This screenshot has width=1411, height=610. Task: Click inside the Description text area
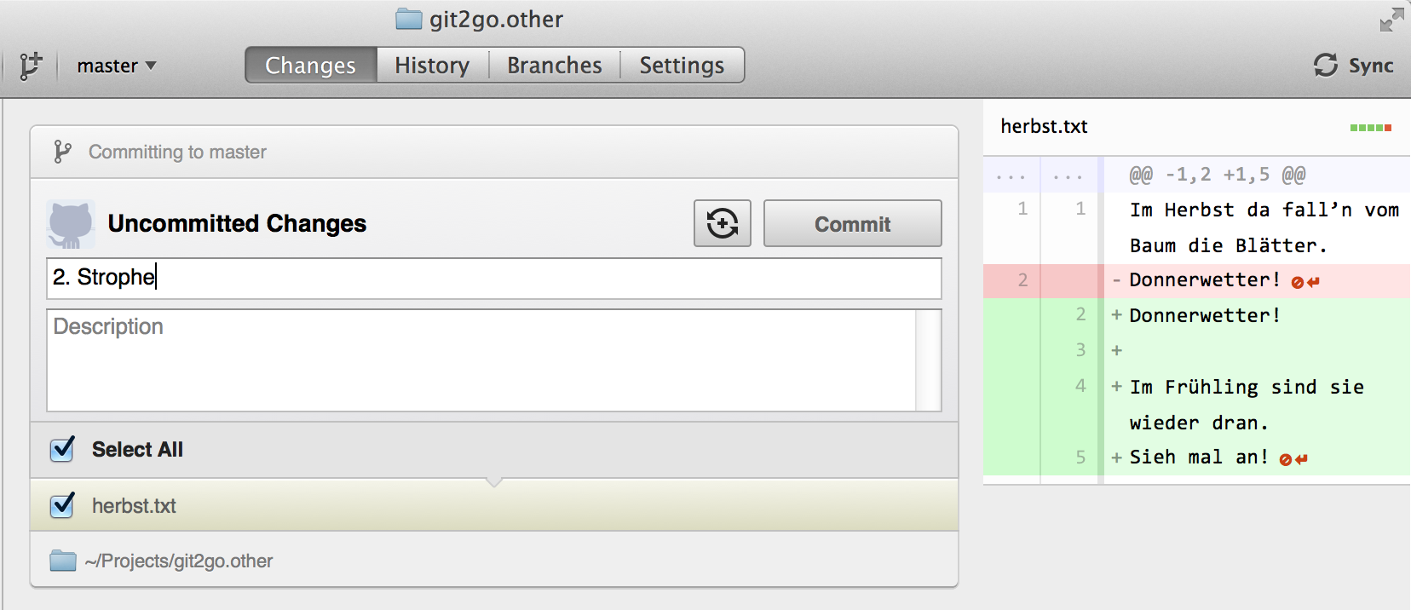point(481,360)
